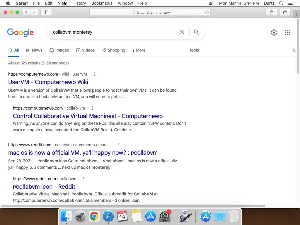
Task: Open r/collabvm icon - Reddit link
Action: 44,187
